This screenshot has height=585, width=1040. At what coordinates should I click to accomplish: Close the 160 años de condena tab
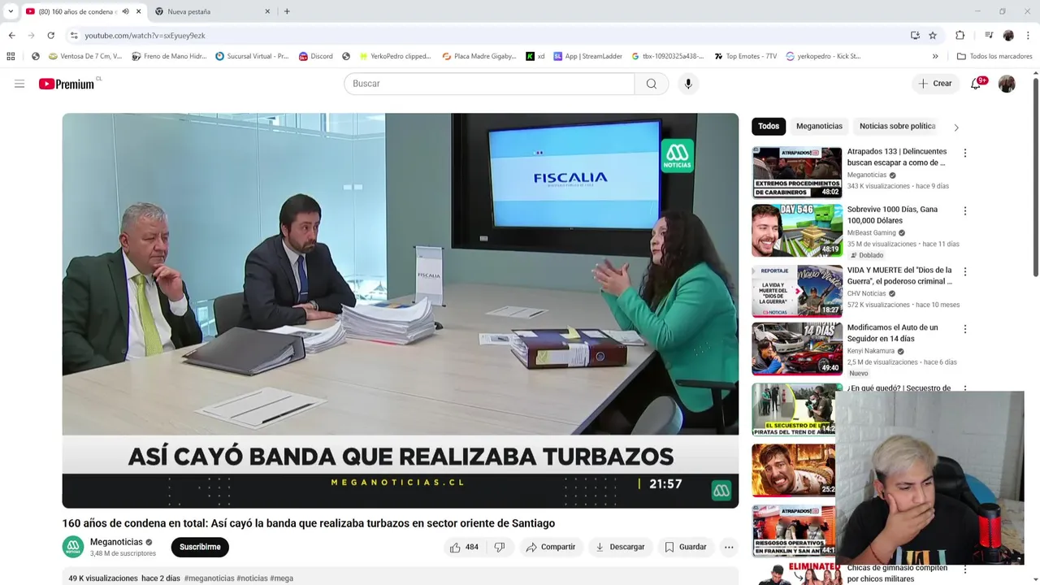point(139,11)
